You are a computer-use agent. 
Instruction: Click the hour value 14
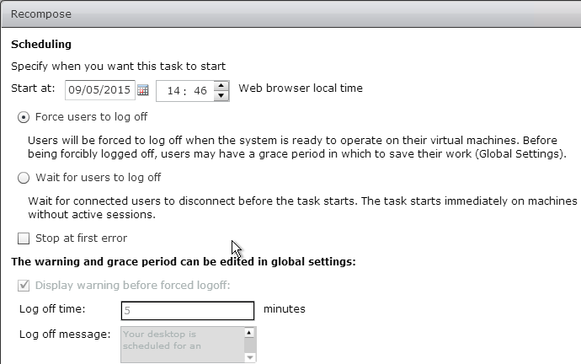173,91
